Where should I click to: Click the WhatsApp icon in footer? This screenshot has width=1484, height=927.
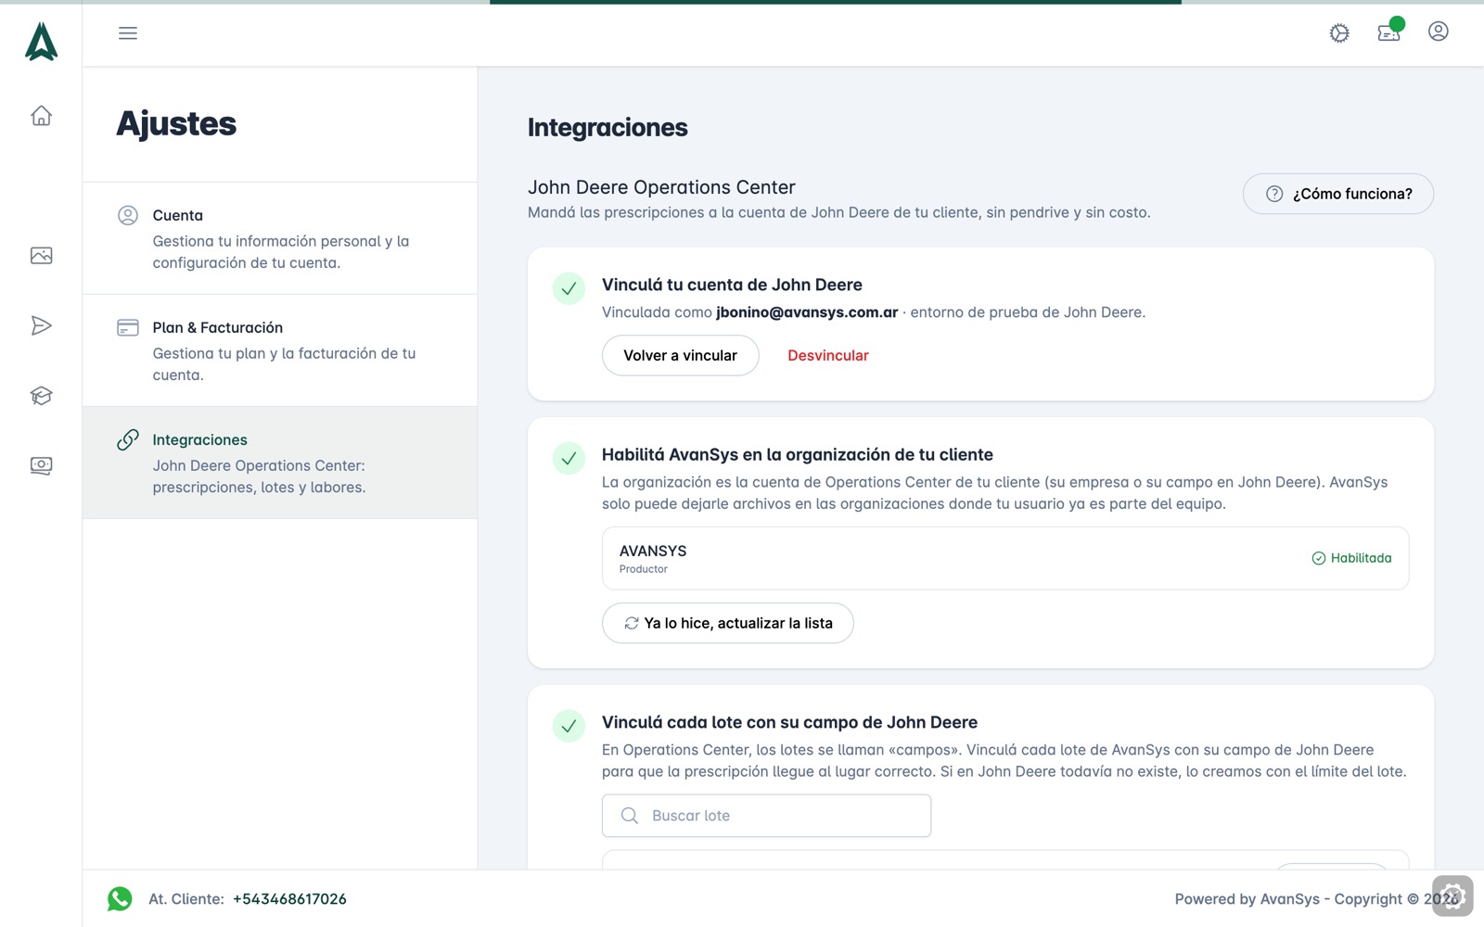point(120,899)
